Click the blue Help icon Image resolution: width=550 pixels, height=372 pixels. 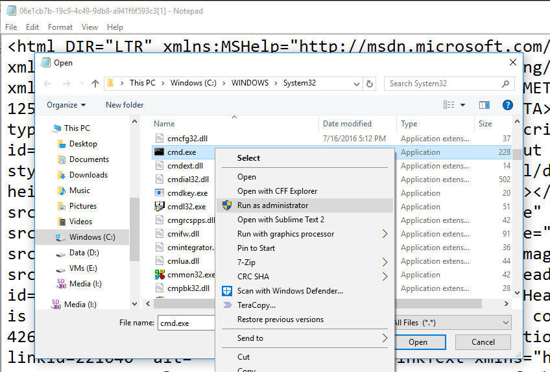[x=508, y=105]
